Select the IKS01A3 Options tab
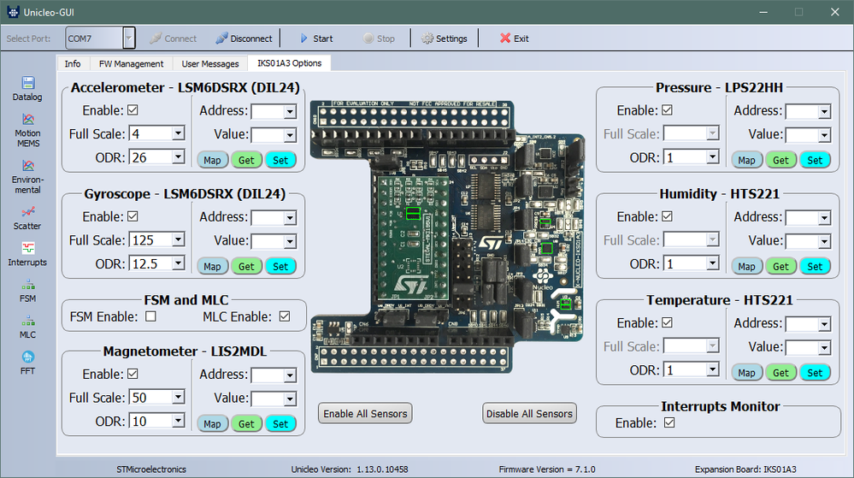The height and width of the screenshot is (478, 854). coord(289,62)
